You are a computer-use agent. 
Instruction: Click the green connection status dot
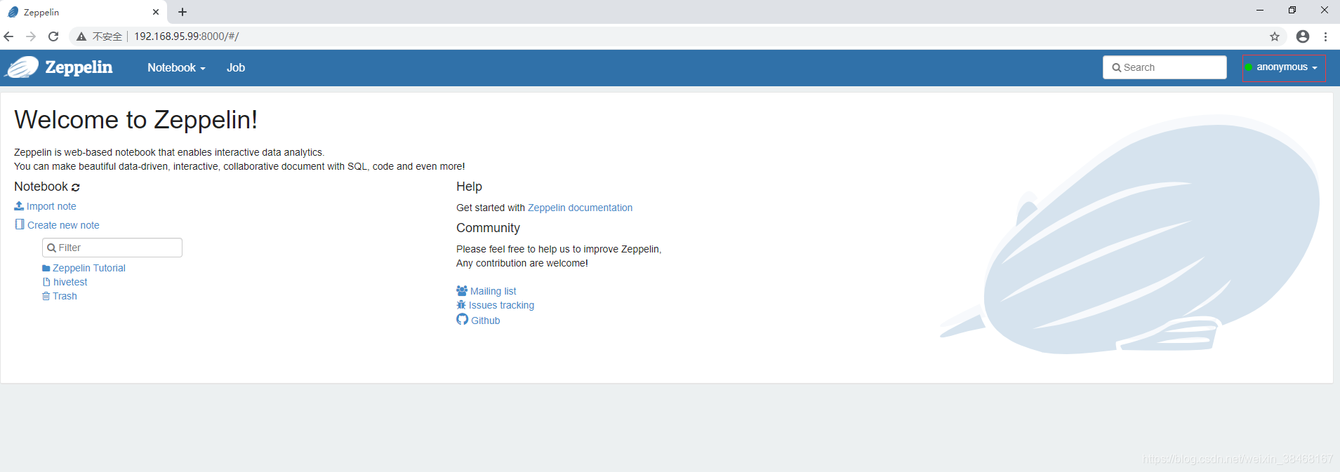[x=1249, y=67]
